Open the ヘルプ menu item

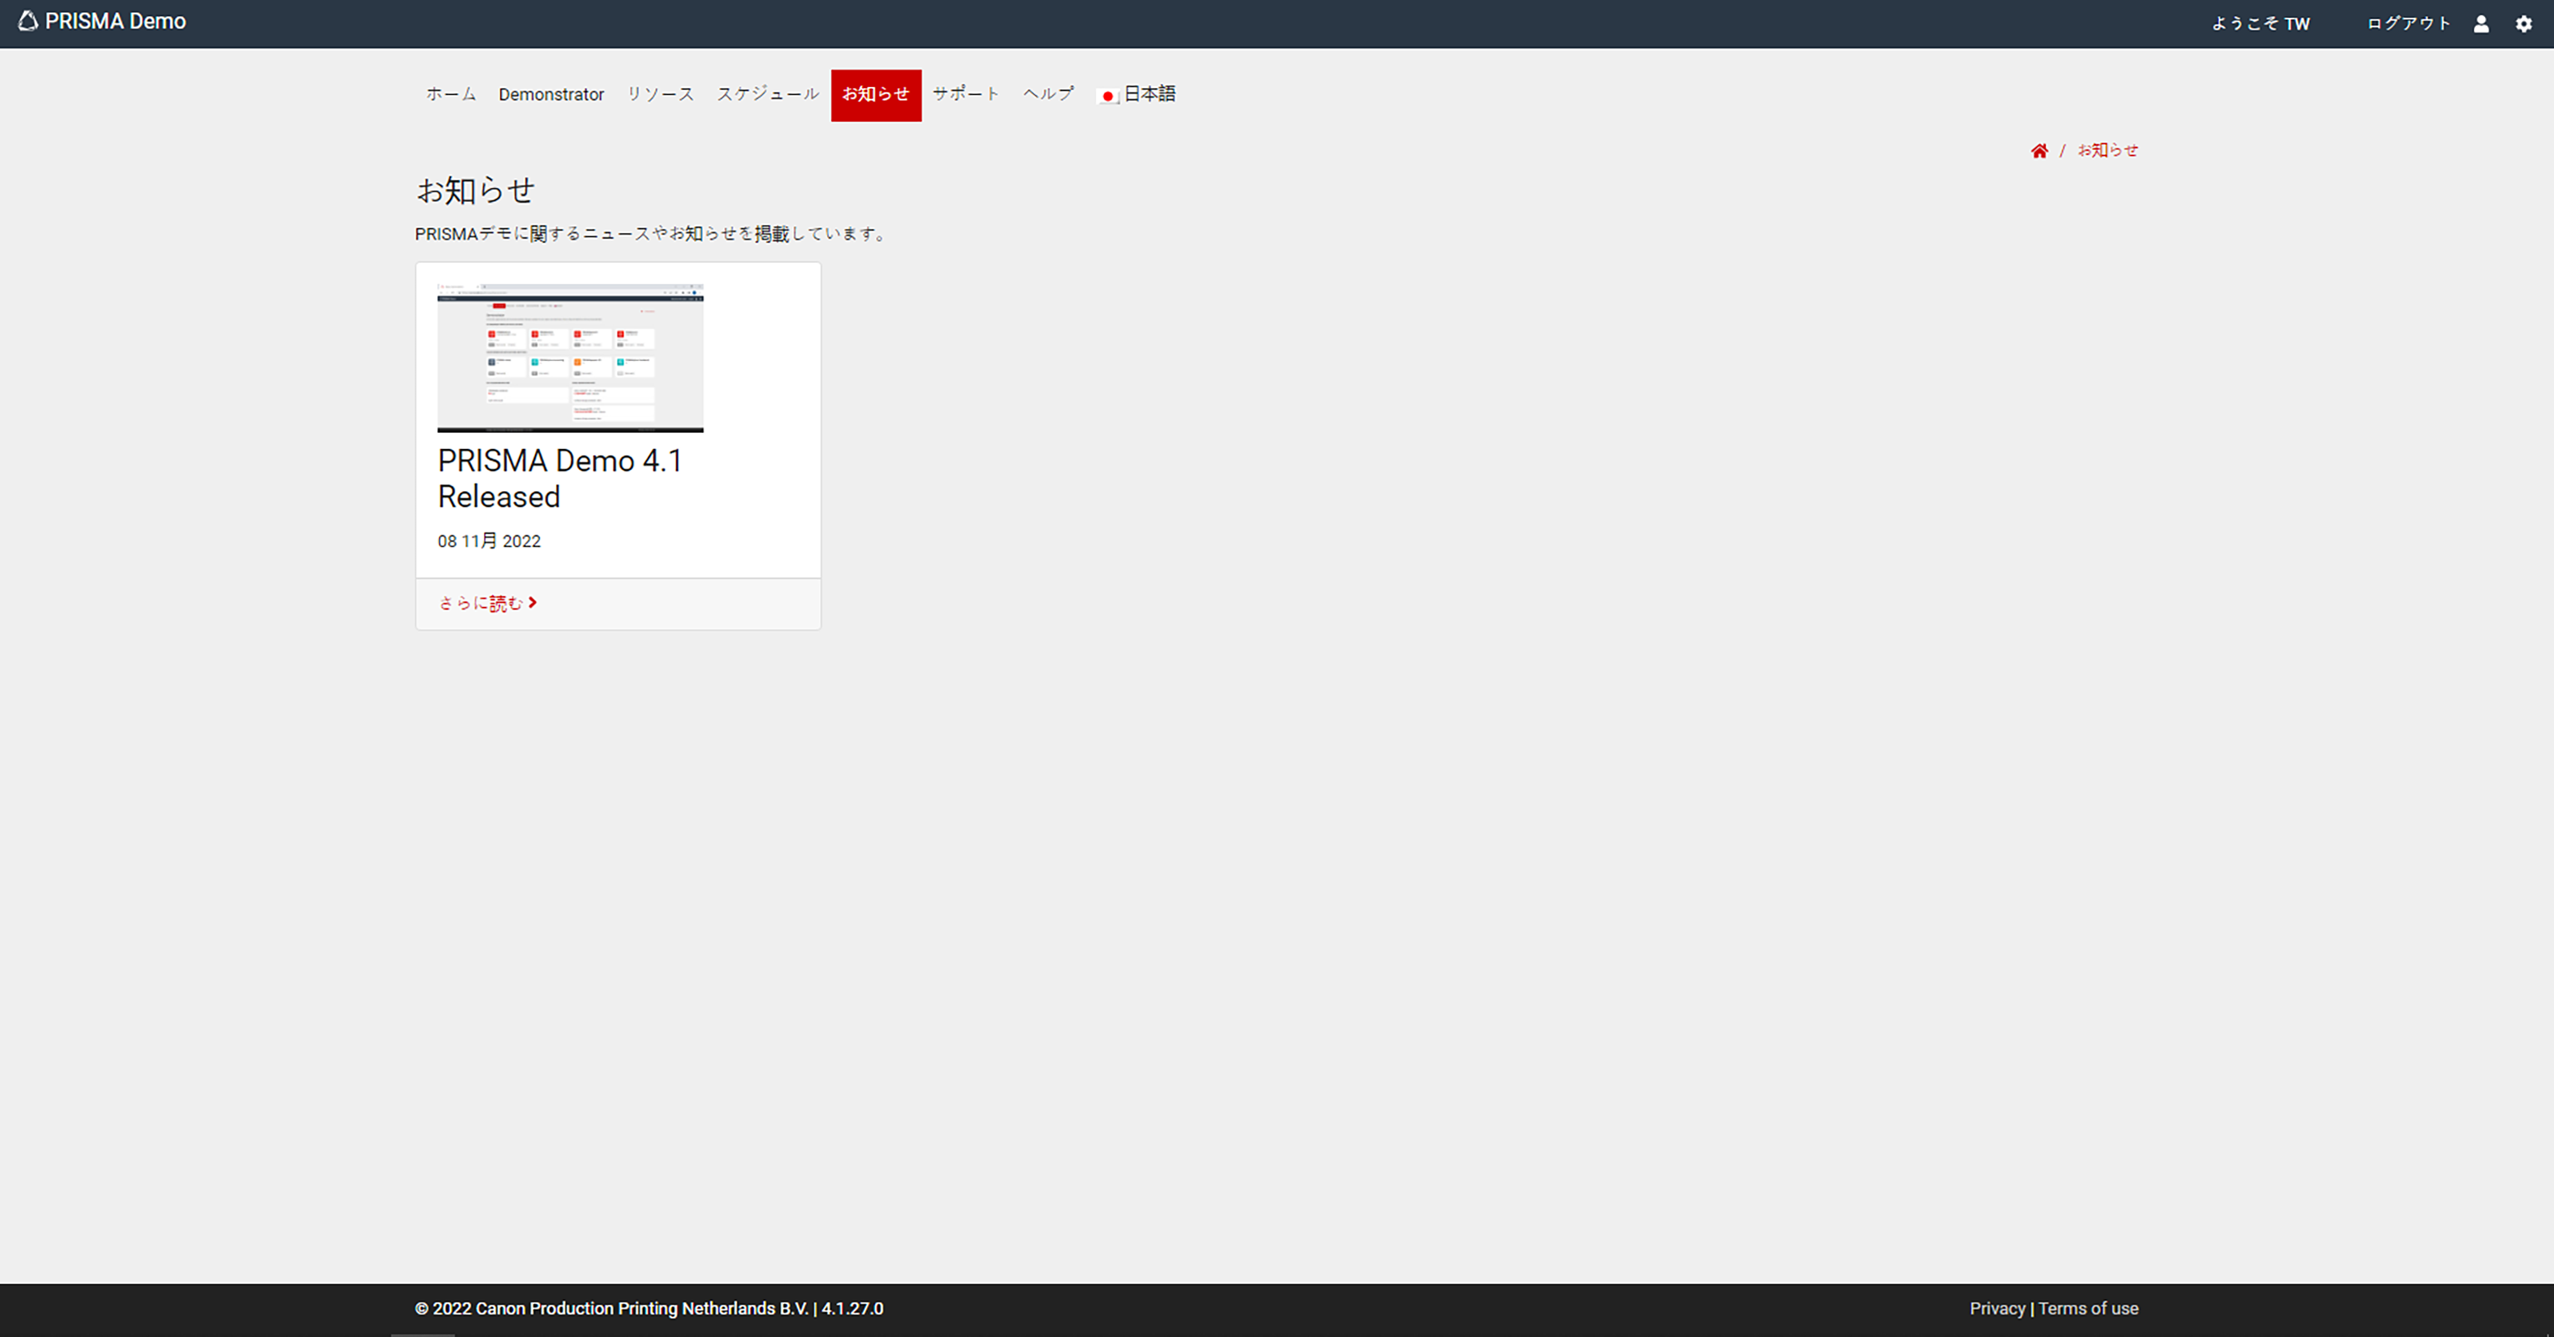pyautogui.click(x=1048, y=94)
